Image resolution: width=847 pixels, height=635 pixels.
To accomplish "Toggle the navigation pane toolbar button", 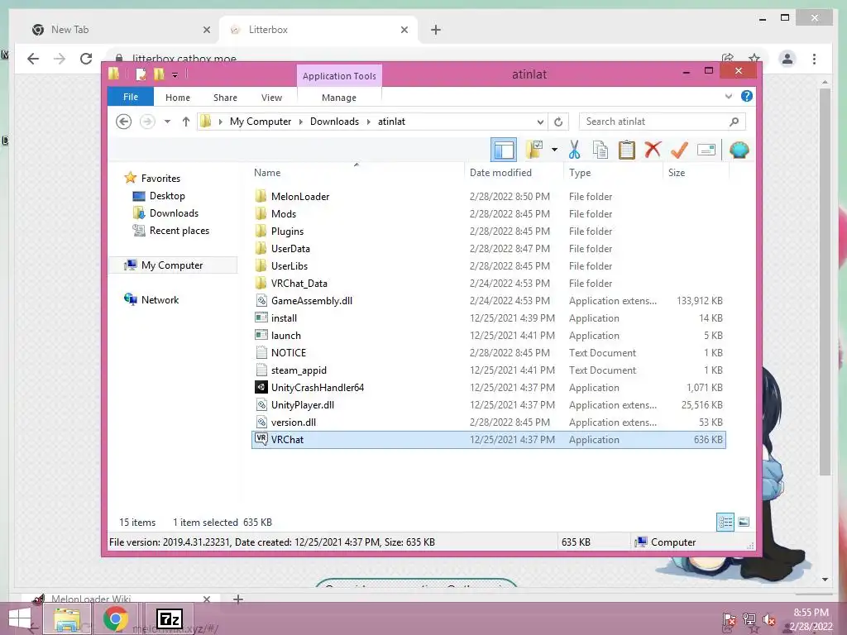I will [504, 150].
